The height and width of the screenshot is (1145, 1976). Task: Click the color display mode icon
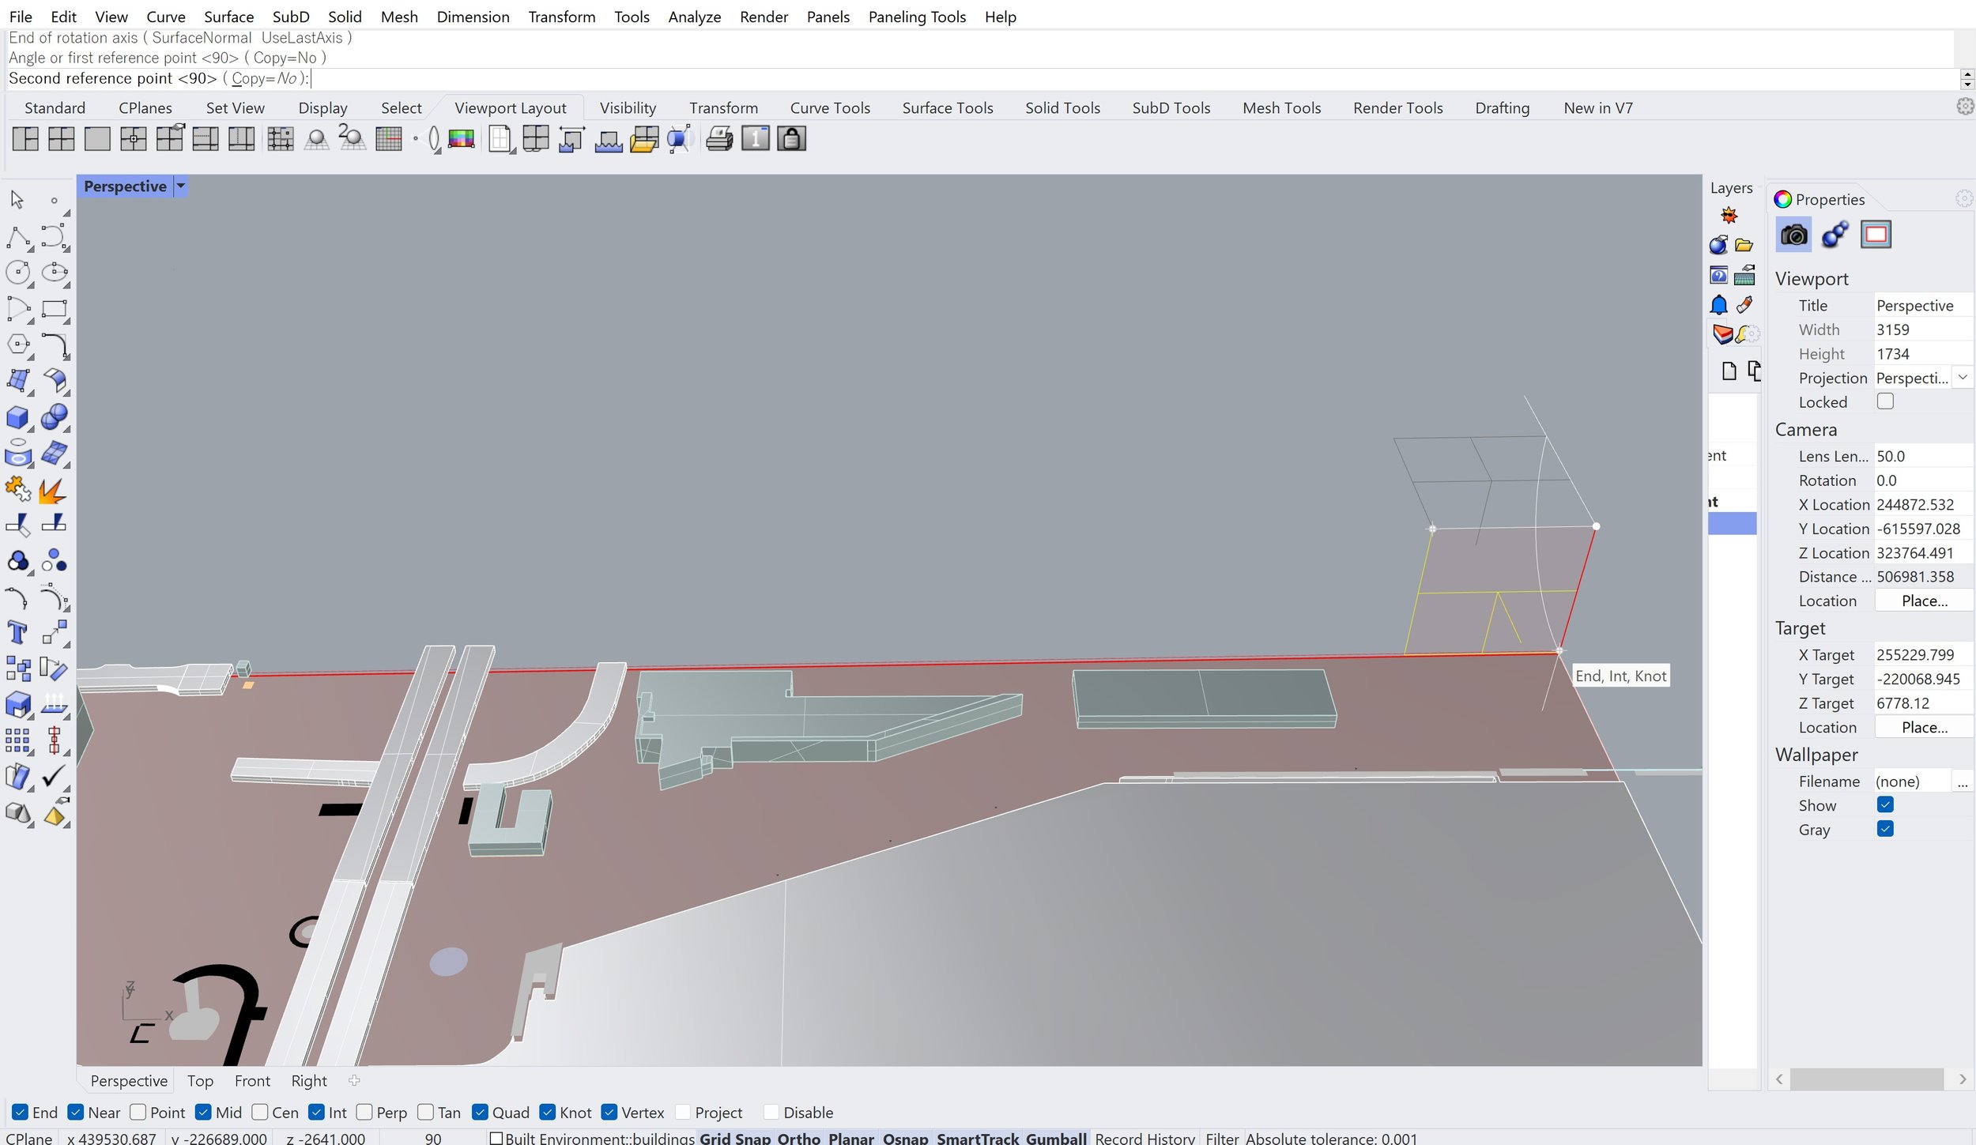(x=462, y=139)
